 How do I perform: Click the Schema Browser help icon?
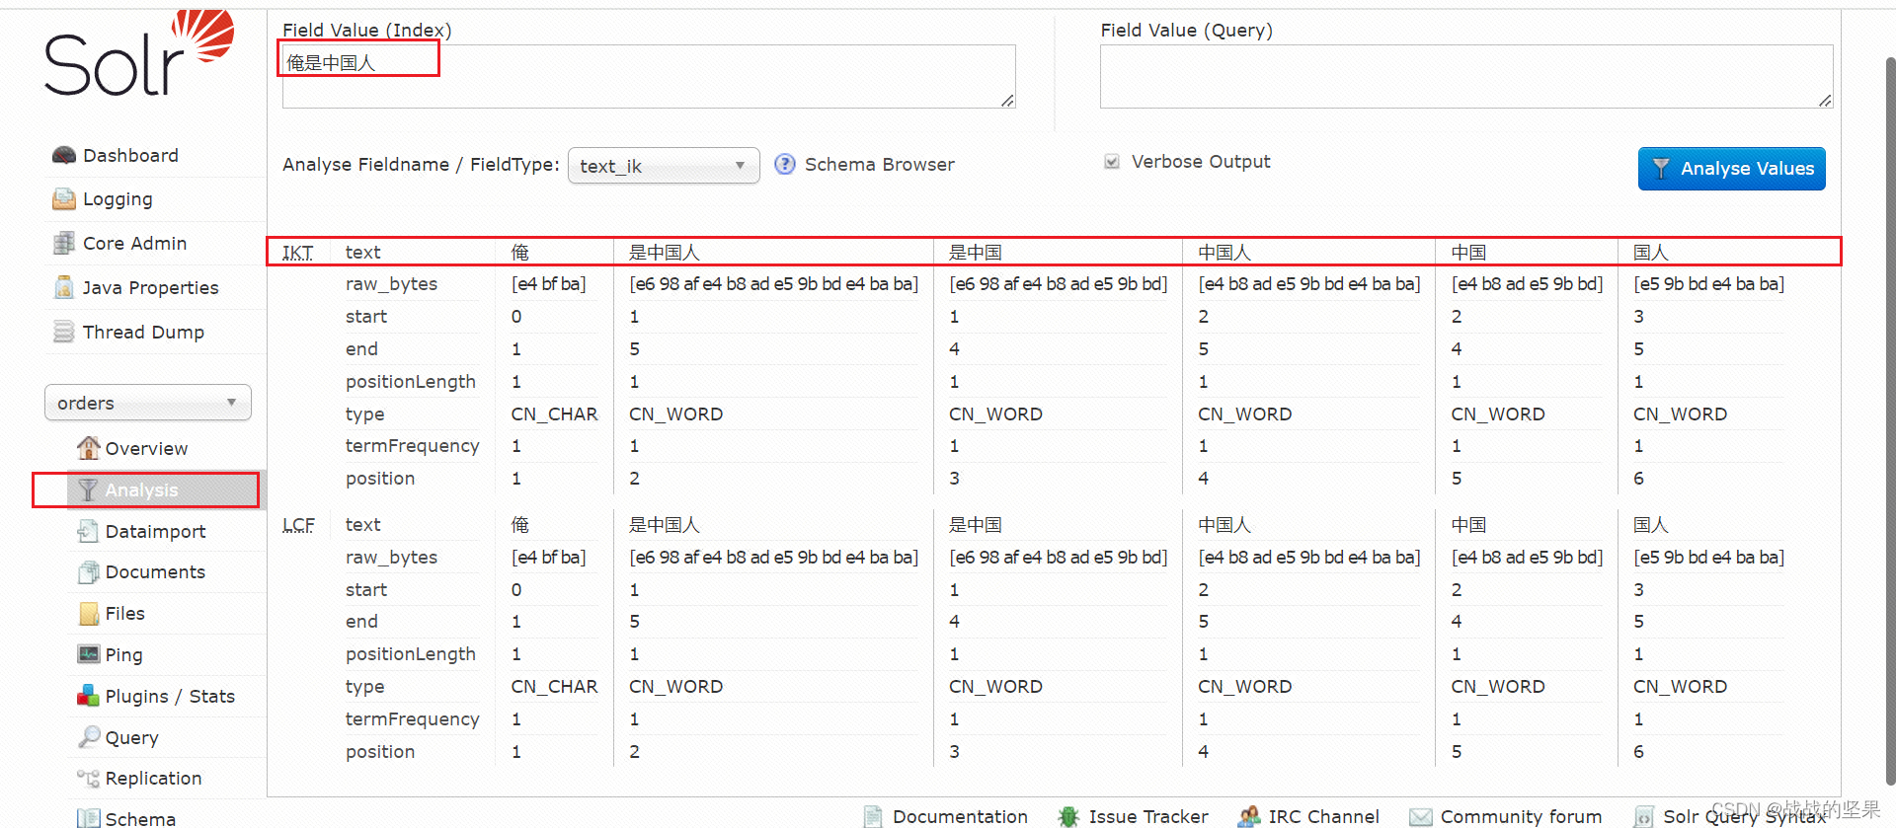tap(785, 164)
